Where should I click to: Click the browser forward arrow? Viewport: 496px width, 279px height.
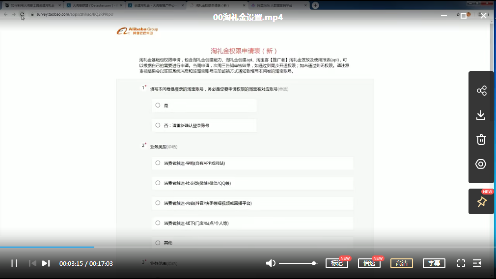[x=14, y=14]
